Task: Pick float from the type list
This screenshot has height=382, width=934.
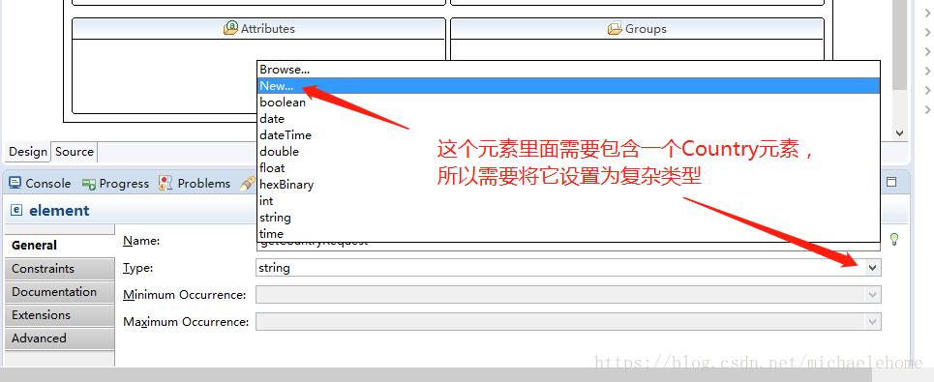Action: [568, 168]
